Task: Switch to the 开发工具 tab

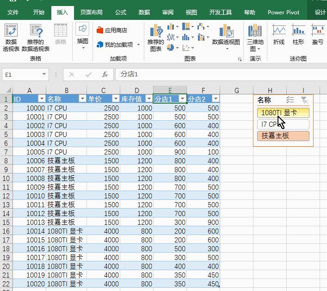Action: 221,12
